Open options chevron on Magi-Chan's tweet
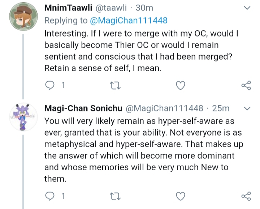Viewport: 260px width, 209px height. click(x=247, y=108)
